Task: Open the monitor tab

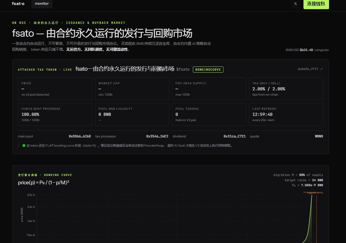Action: pyautogui.click(x=42, y=4)
